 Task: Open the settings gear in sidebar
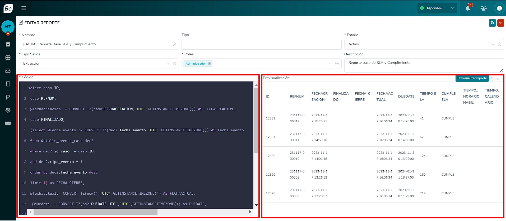[x=8, y=110]
